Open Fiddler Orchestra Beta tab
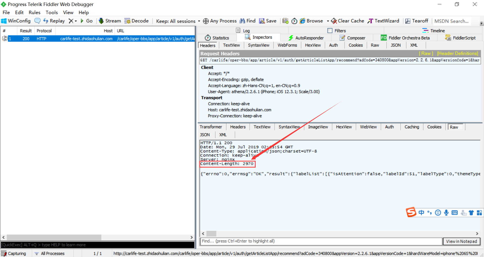 point(405,38)
